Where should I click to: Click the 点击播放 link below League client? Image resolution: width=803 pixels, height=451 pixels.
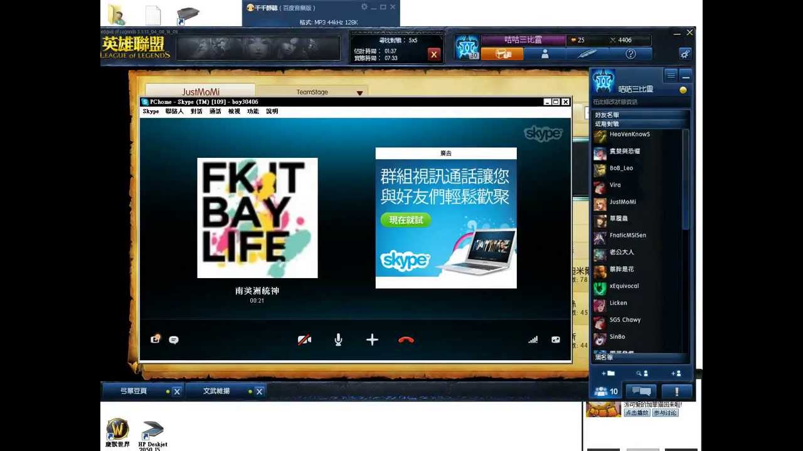[637, 413]
